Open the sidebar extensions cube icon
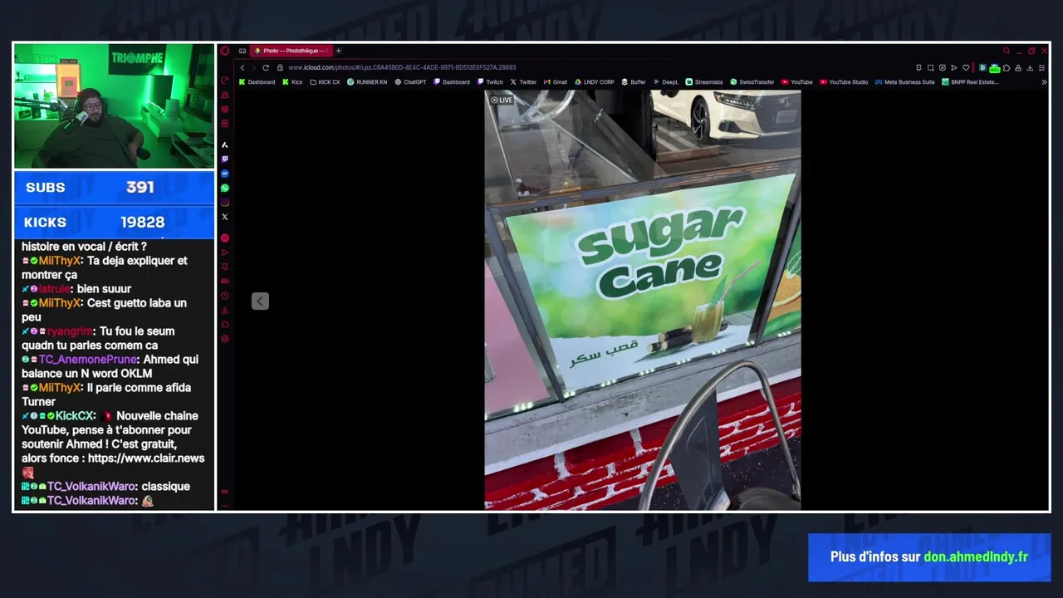This screenshot has width=1063, height=598. click(224, 324)
